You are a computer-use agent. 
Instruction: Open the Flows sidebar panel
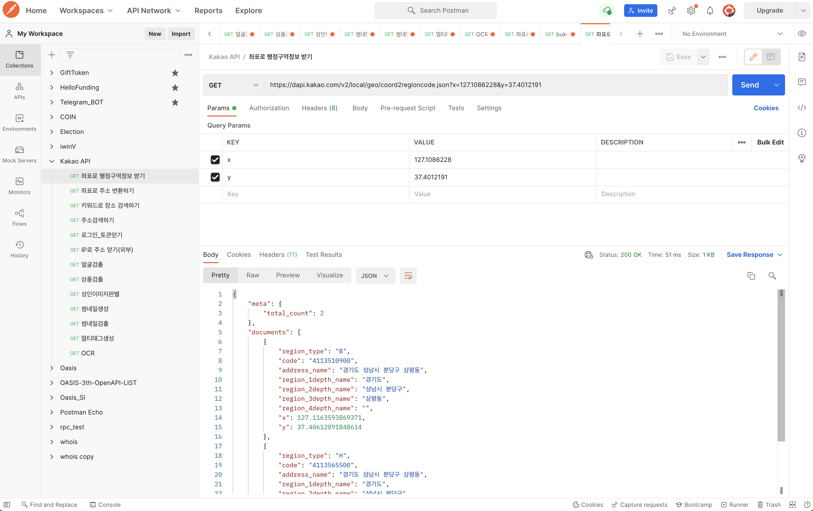19,218
